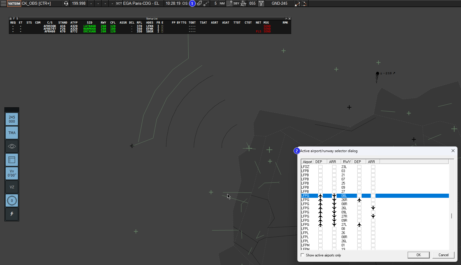Click the white vector arrow tool icon
Image resolution: width=461 pixels, height=265 pixels.
[297, 4]
